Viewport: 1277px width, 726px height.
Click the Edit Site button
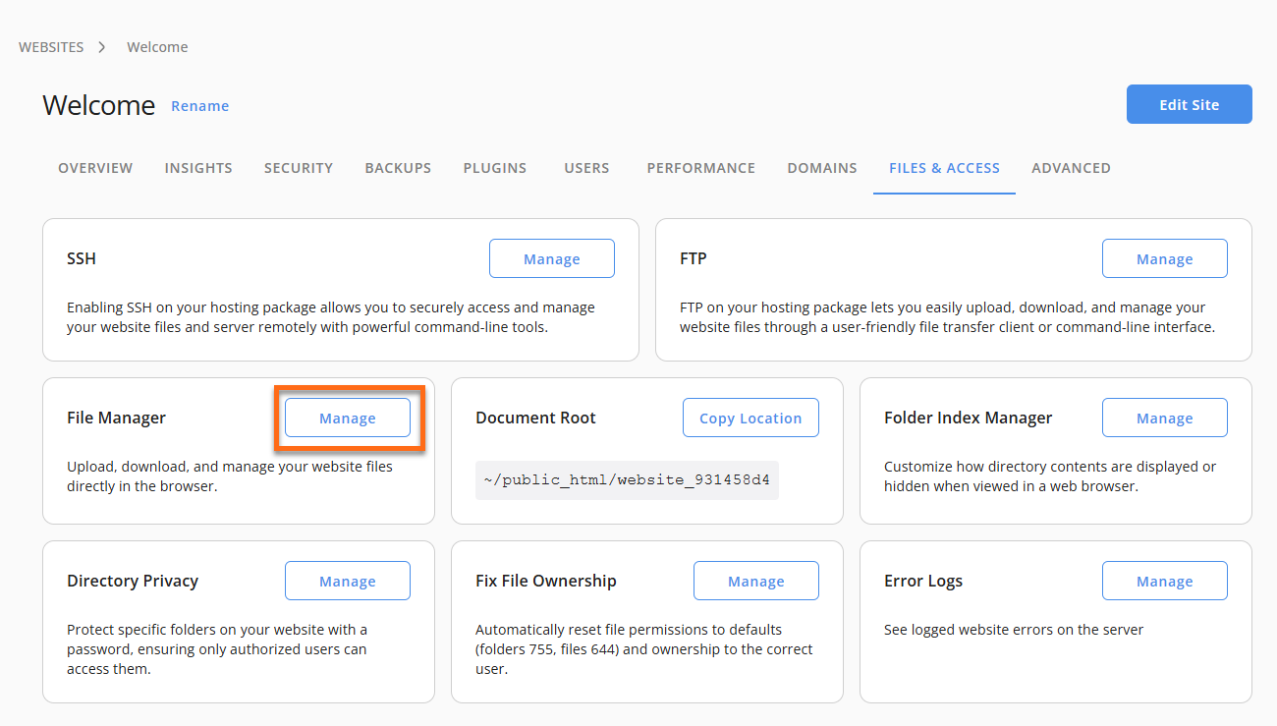pyautogui.click(x=1190, y=104)
